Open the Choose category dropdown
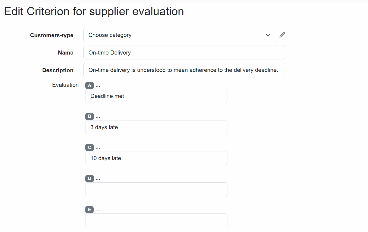The width and height of the screenshot is (368, 232). (x=180, y=35)
